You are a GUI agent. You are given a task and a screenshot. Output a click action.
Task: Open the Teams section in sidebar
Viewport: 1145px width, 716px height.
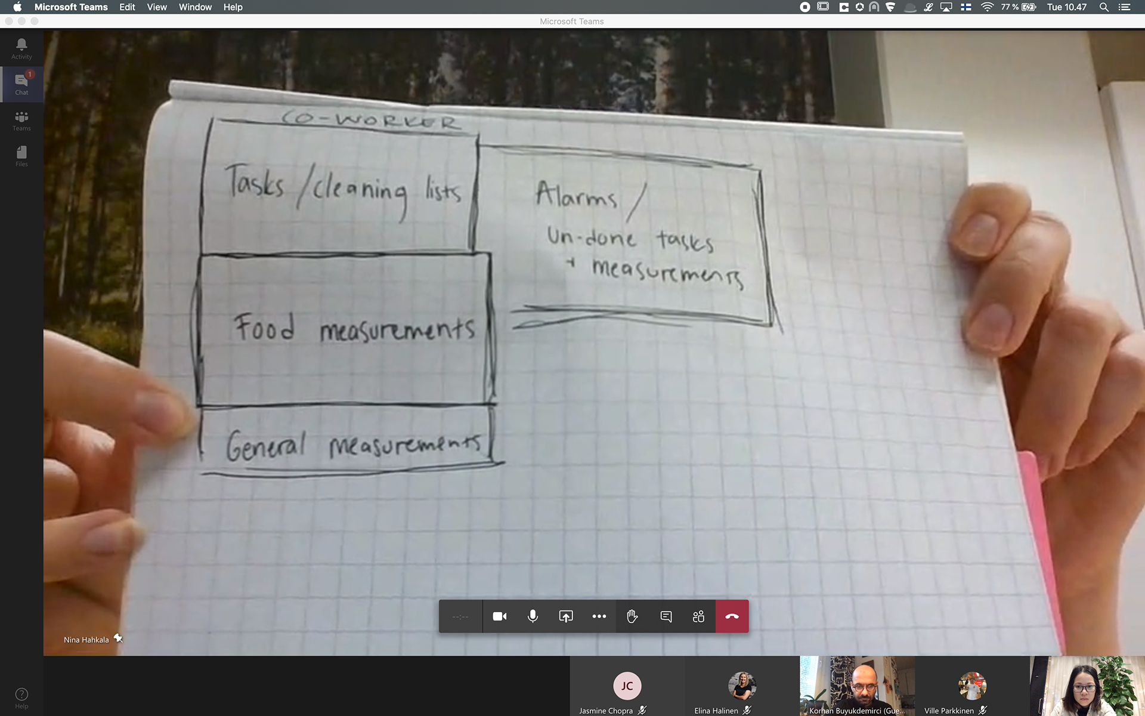(21, 121)
